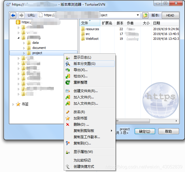
Task: Go back with the blue arrow button
Action: 13,15
